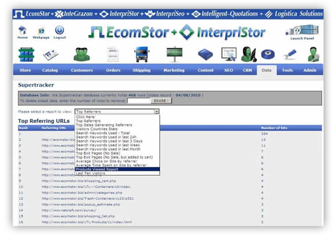Open the CRM tab

pos(247,70)
